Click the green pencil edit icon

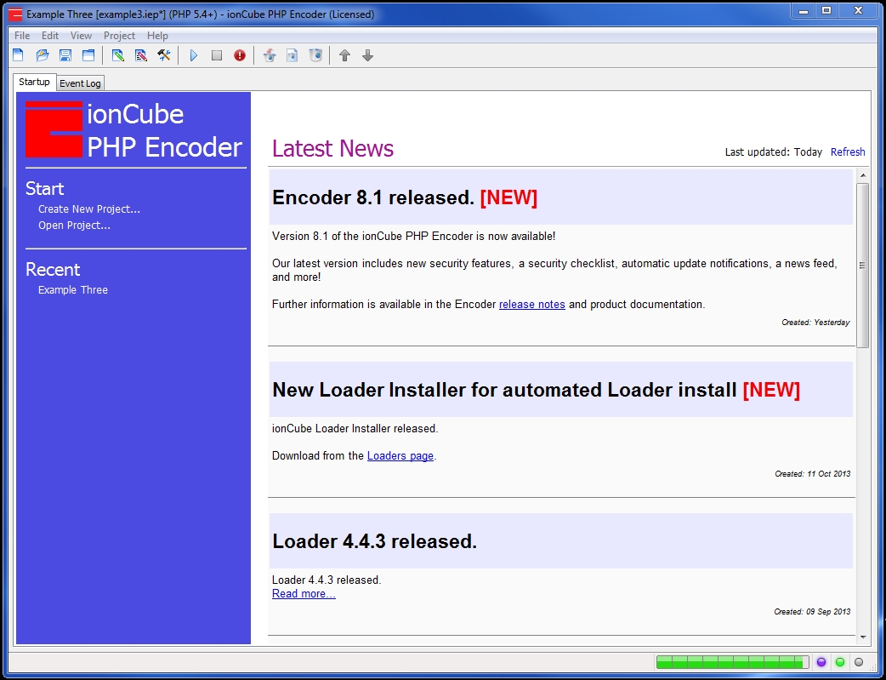coord(117,55)
